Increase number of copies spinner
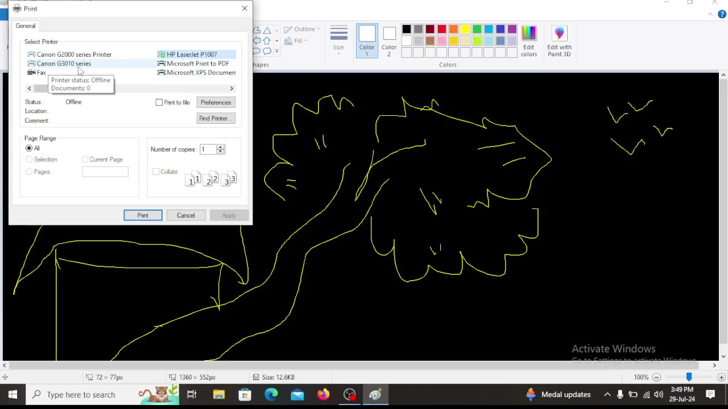 pos(221,147)
